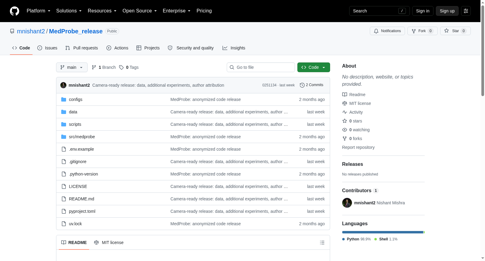485x261 pixels.
Task: Click the scripts folder icon
Action: click(64, 124)
